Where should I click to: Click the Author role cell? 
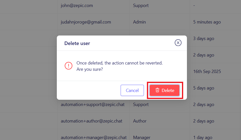pos(140,121)
